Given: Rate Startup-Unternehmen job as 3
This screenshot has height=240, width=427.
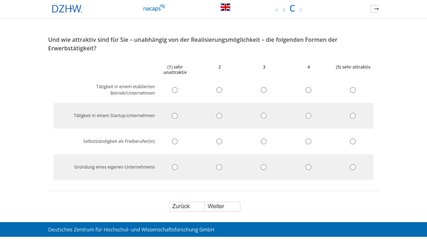Looking at the screenshot, I should tap(264, 116).
